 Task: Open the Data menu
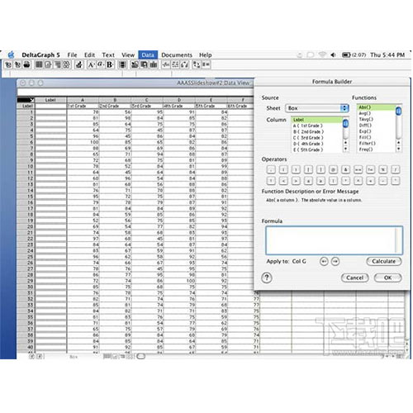(148, 55)
